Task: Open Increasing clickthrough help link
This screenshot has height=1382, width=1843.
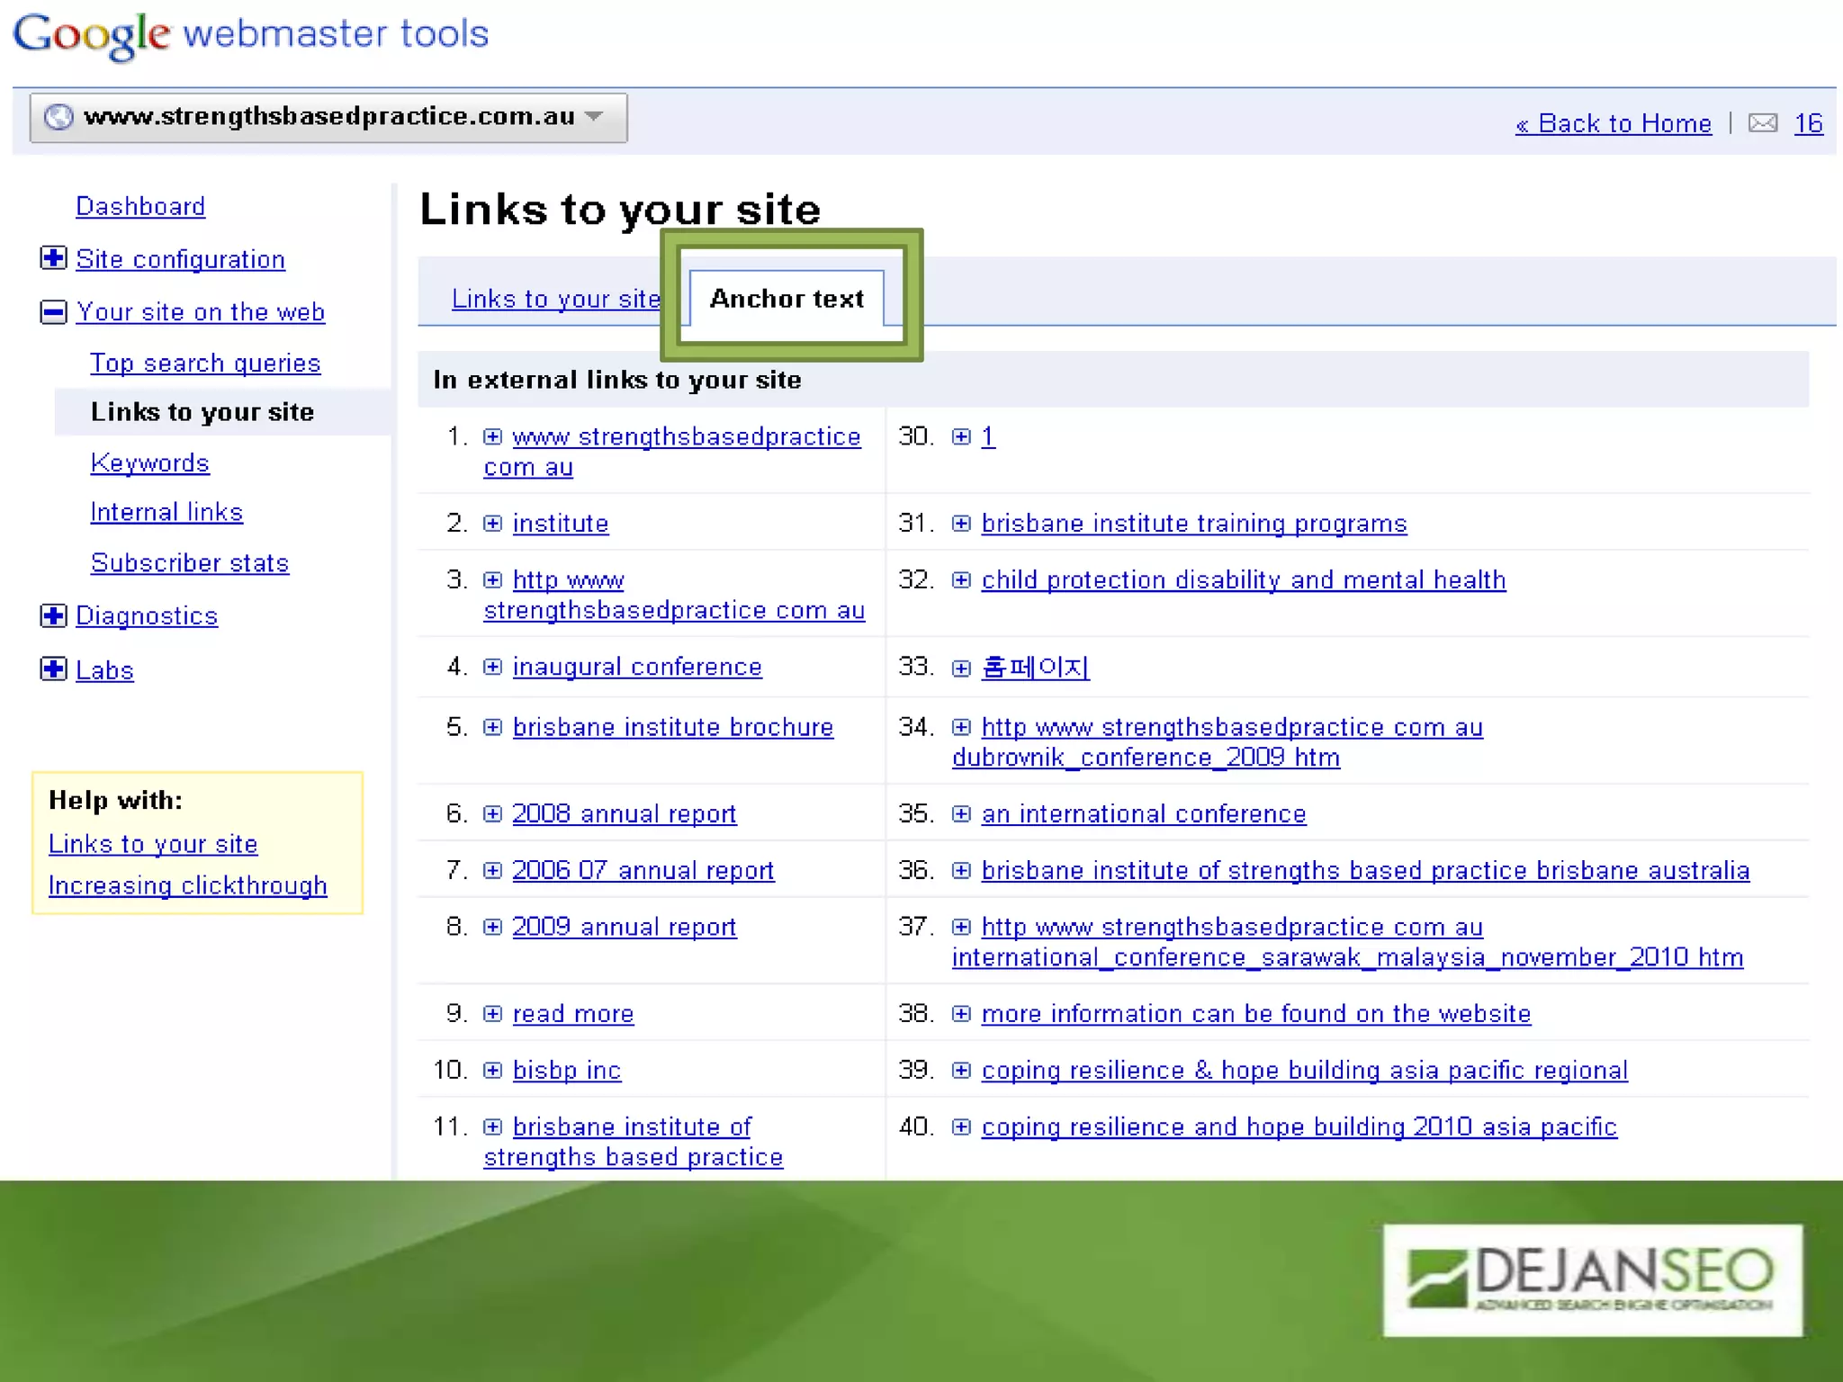Action: coord(187,885)
